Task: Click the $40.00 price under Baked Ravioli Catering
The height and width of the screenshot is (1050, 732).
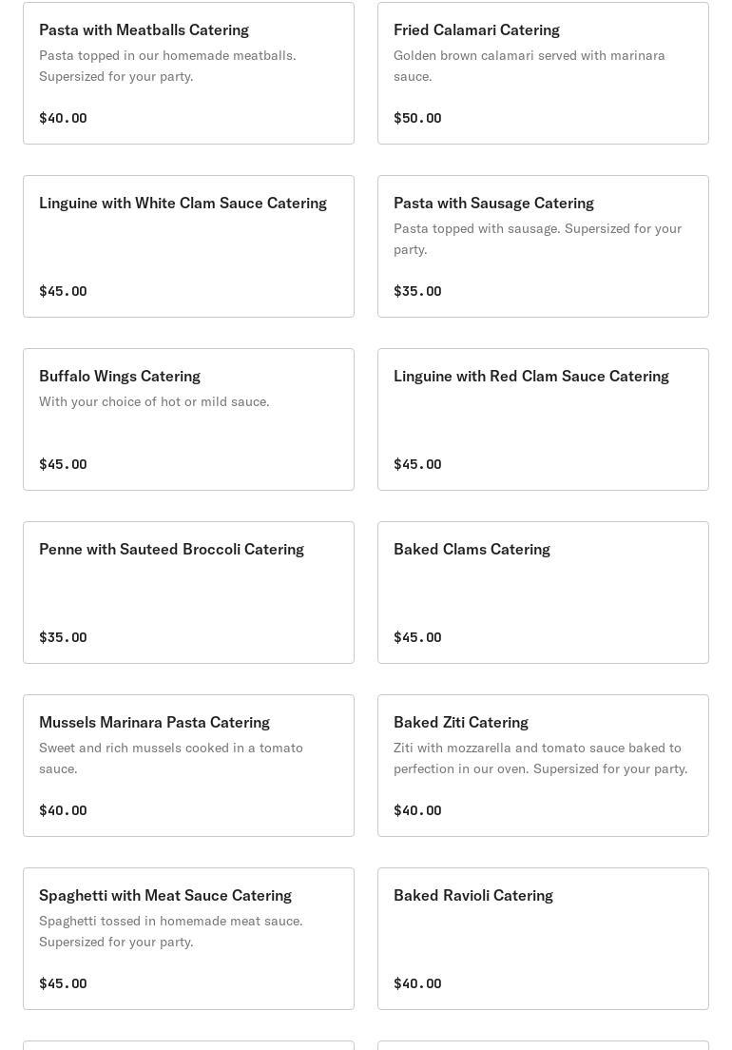Action: (x=417, y=983)
